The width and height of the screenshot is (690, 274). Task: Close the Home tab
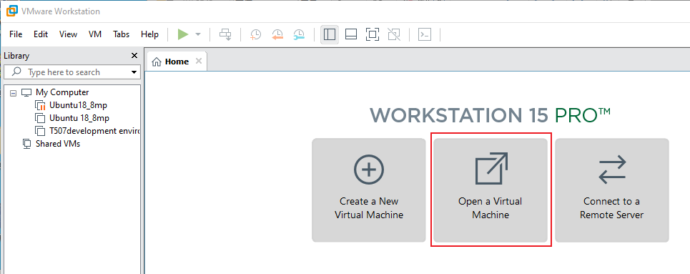click(199, 62)
